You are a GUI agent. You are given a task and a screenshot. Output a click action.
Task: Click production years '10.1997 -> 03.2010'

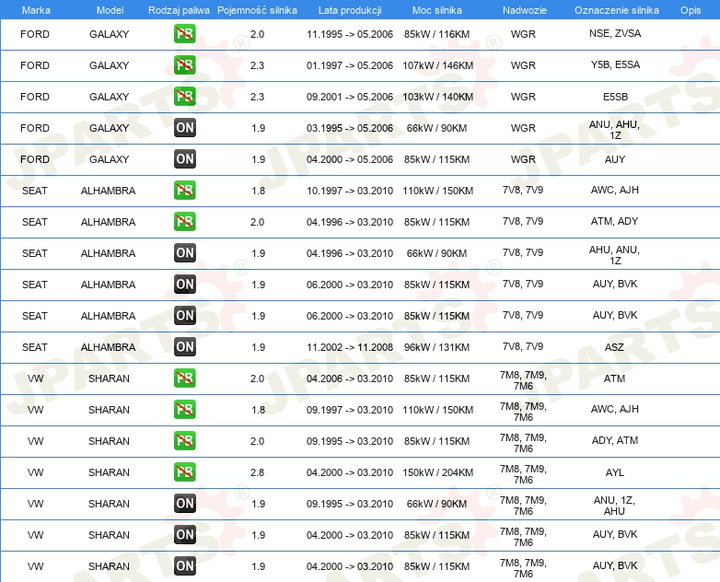[350, 191]
